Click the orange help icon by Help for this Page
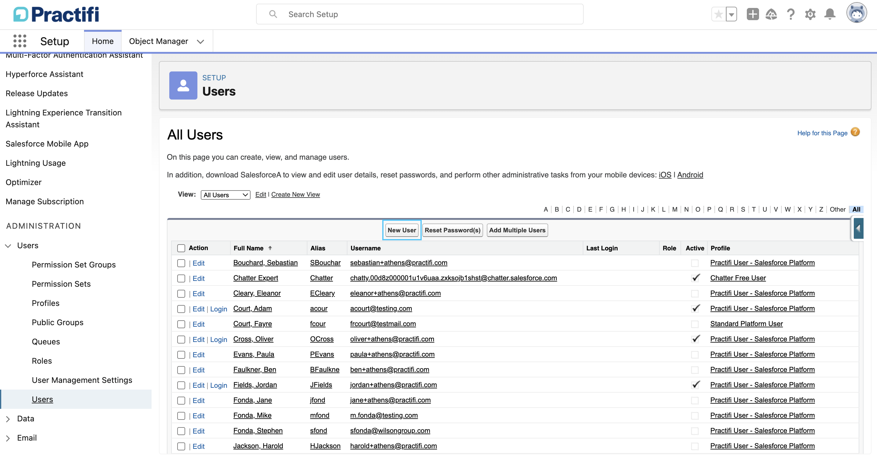877x458 pixels. click(x=855, y=132)
